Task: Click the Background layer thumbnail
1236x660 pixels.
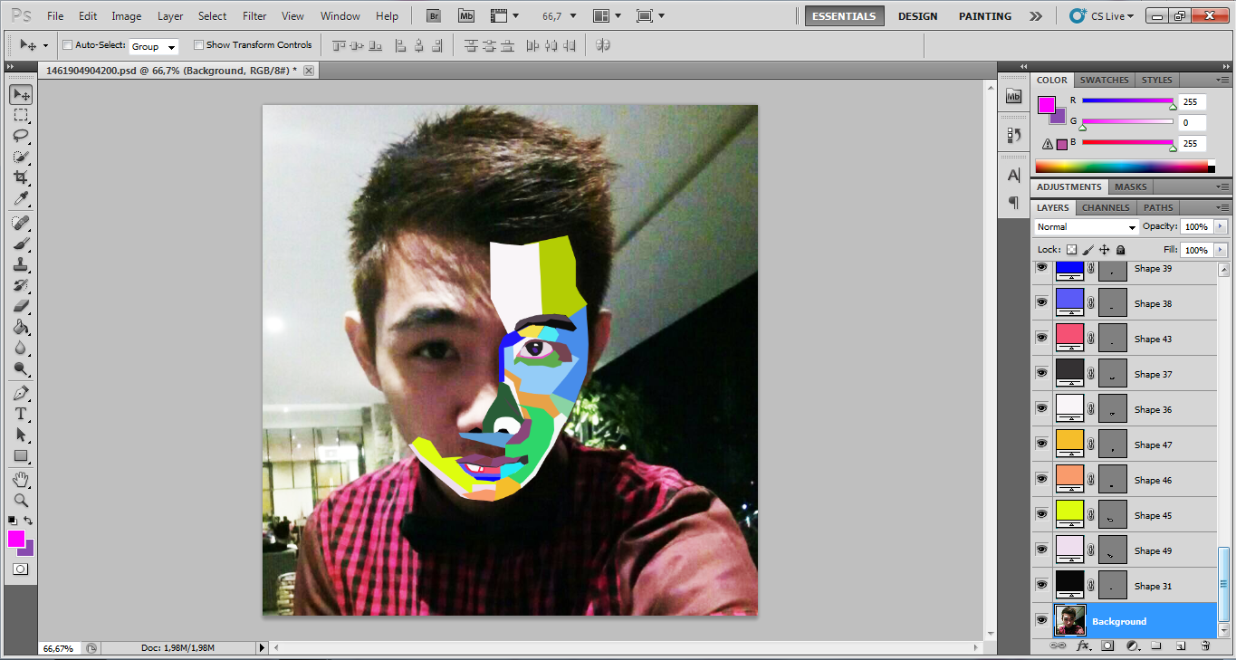Action: pos(1069,620)
